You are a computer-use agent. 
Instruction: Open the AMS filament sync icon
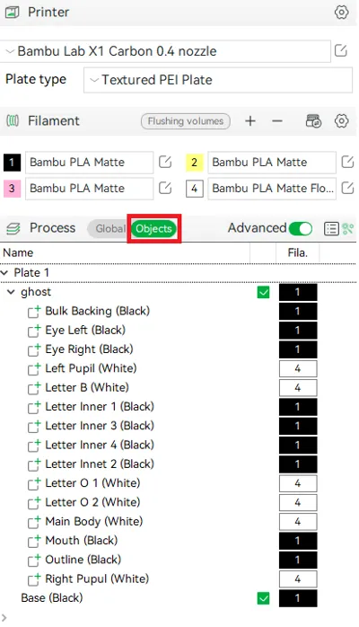(x=313, y=120)
